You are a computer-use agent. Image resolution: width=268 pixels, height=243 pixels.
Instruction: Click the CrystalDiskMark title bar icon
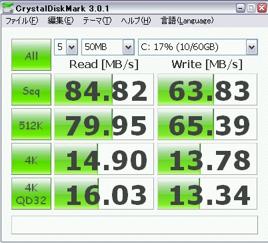coord(8,9)
